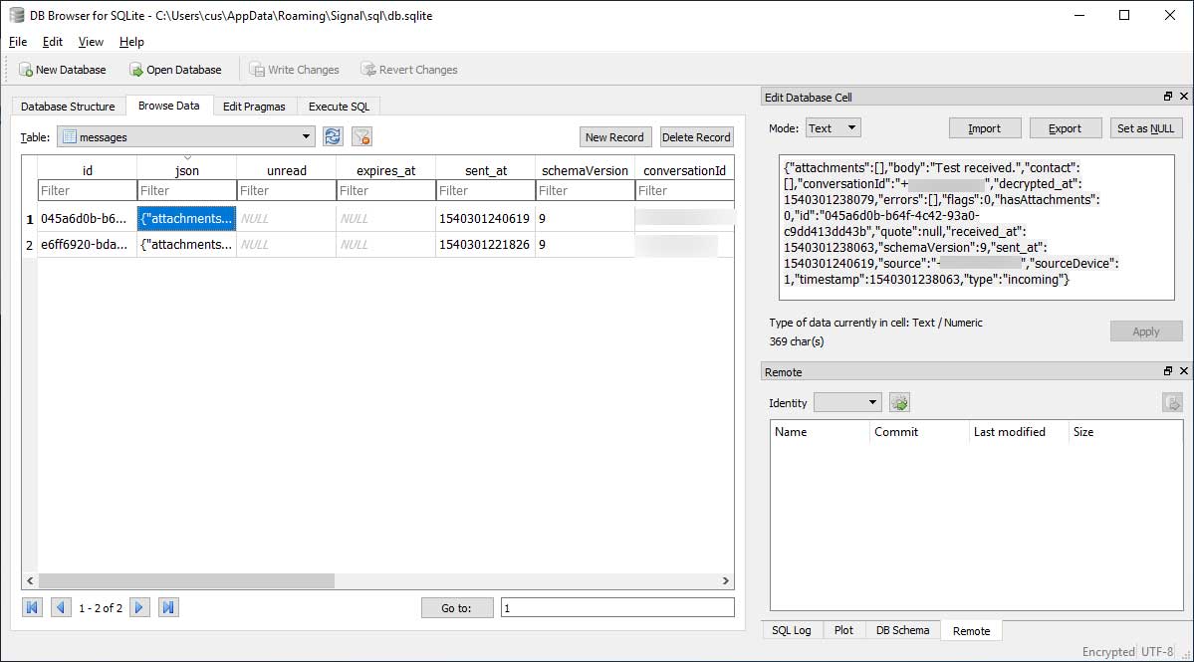Click the json column filter field
Viewport: 1194px width, 662px height.
pyautogui.click(x=187, y=190)
